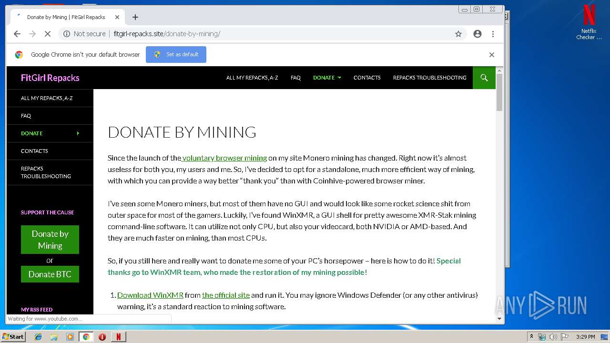Image resolution: width=610 pixels, height=343 pixels.
Task: Click the scrollbar down arrow
Action: (x=499, y=319)
